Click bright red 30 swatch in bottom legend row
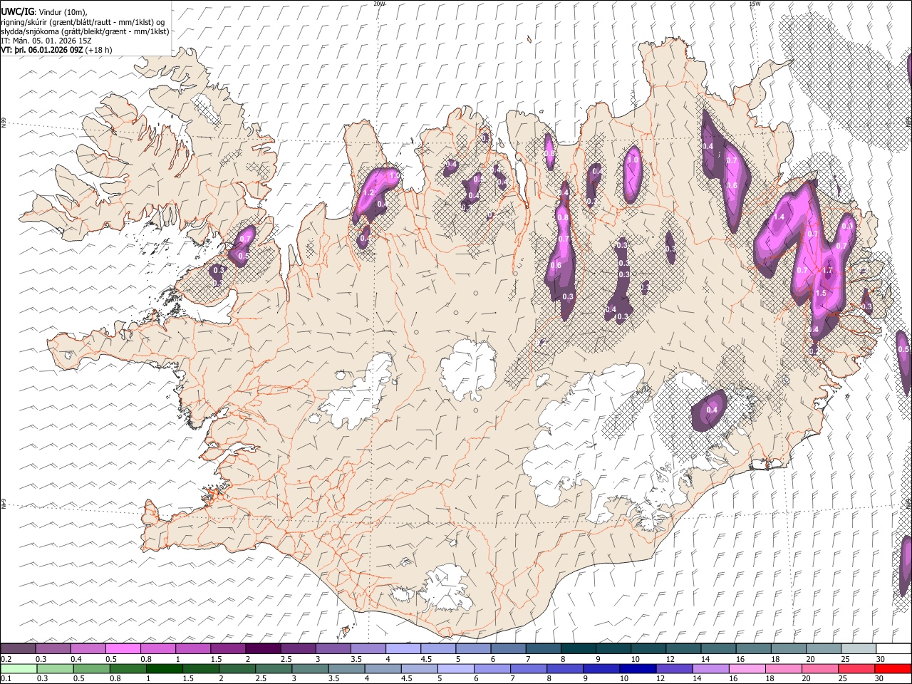Screen dimensions: 912x684 pyautogui.click(x=893, y=668)
